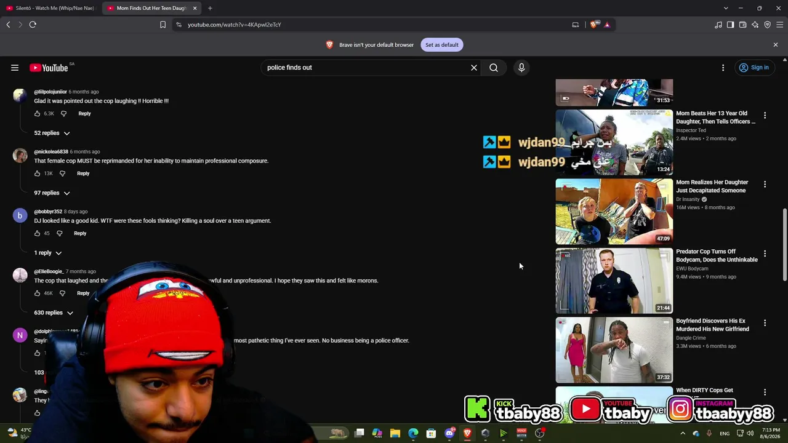Launch Microsoft Edge from the taskbar
Image resolution: width=788 pixels, height=443 pixels.
pyautogui.click(x=413, y=433)
